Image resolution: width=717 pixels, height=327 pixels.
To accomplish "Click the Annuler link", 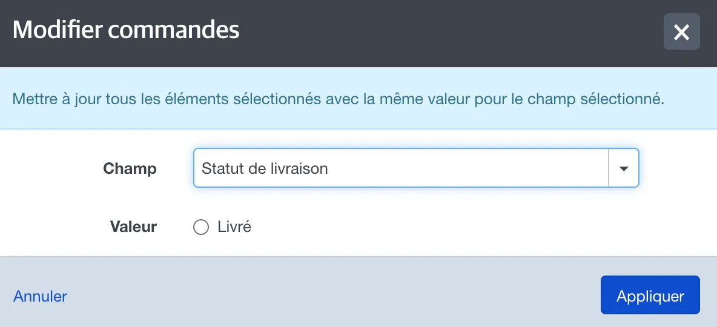I will (40, 296).
